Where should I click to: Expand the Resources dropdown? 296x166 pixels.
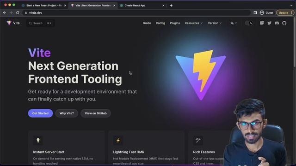[x=193, y=23]
